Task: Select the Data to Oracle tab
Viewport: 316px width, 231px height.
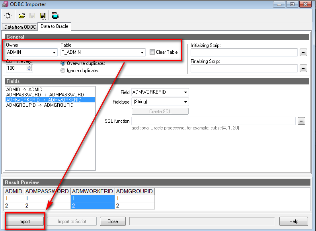Action: 55,27
